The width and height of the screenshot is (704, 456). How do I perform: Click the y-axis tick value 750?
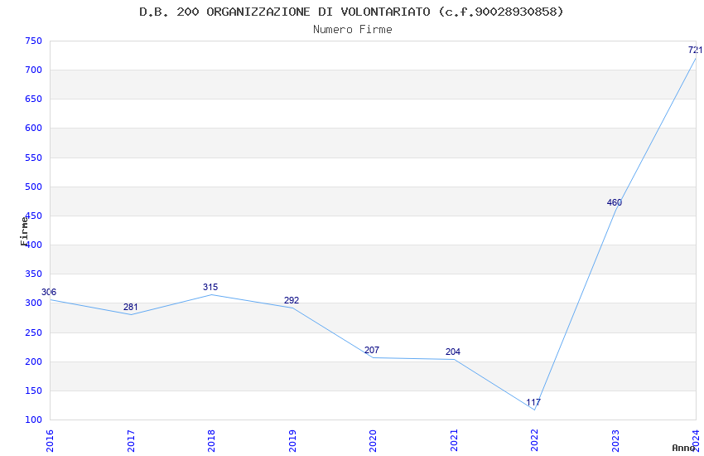[34, 41]
